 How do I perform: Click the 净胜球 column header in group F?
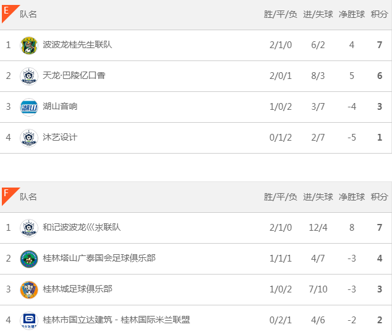coord(351,197)
